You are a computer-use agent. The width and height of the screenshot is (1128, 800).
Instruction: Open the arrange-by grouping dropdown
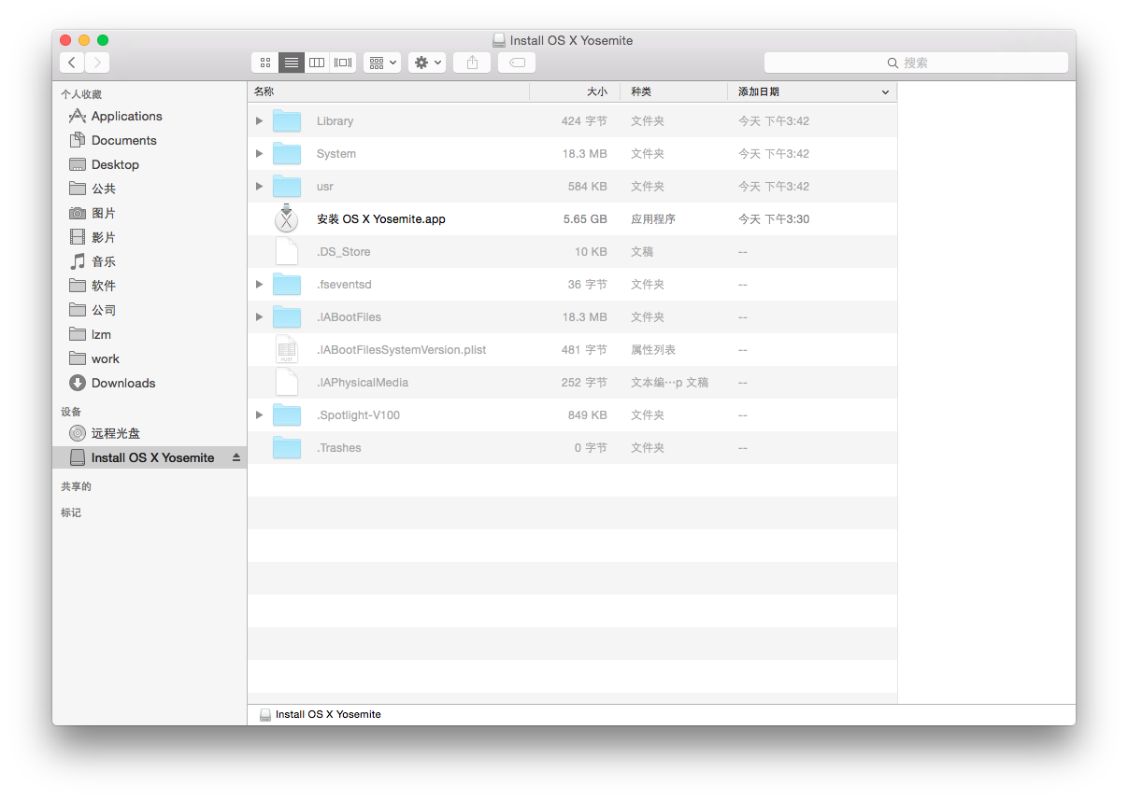[x=382, y=63]
